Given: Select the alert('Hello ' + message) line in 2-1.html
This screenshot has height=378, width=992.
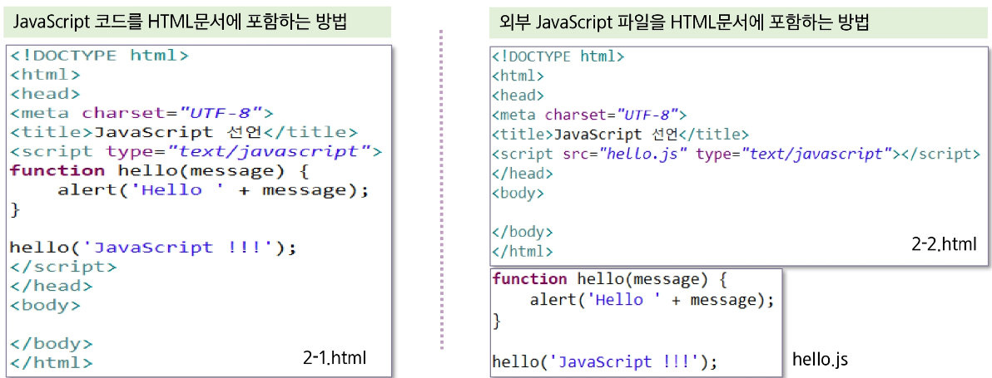Looking at the screenshot, I should pyautogui.click(x=212, y=190).
